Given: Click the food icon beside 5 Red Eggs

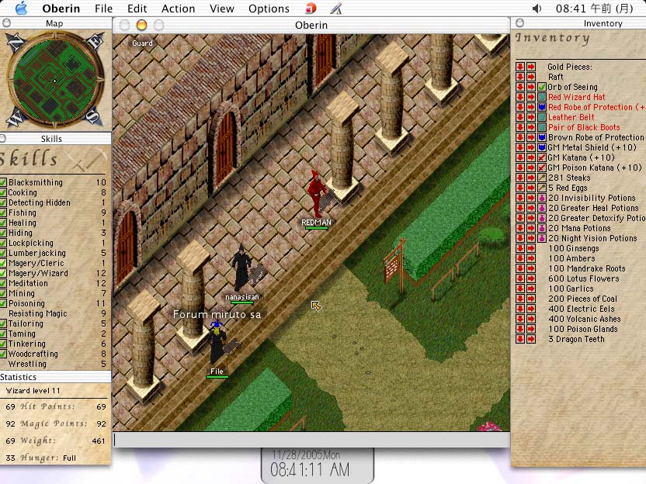Looking at the screenshot, I should [x=542, y=188].
